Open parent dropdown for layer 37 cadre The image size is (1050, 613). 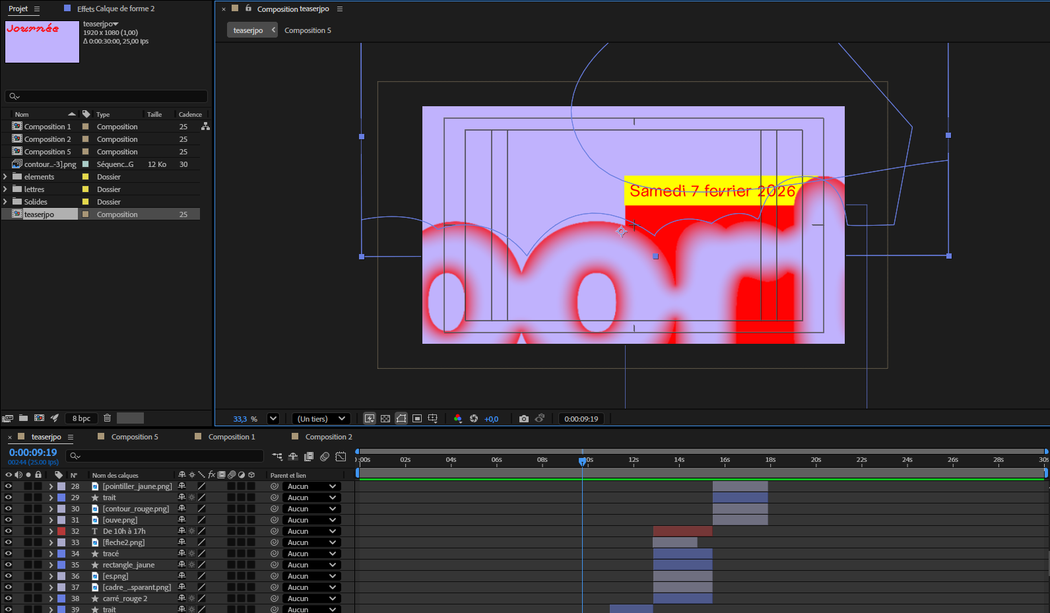(x=312, y=587)
